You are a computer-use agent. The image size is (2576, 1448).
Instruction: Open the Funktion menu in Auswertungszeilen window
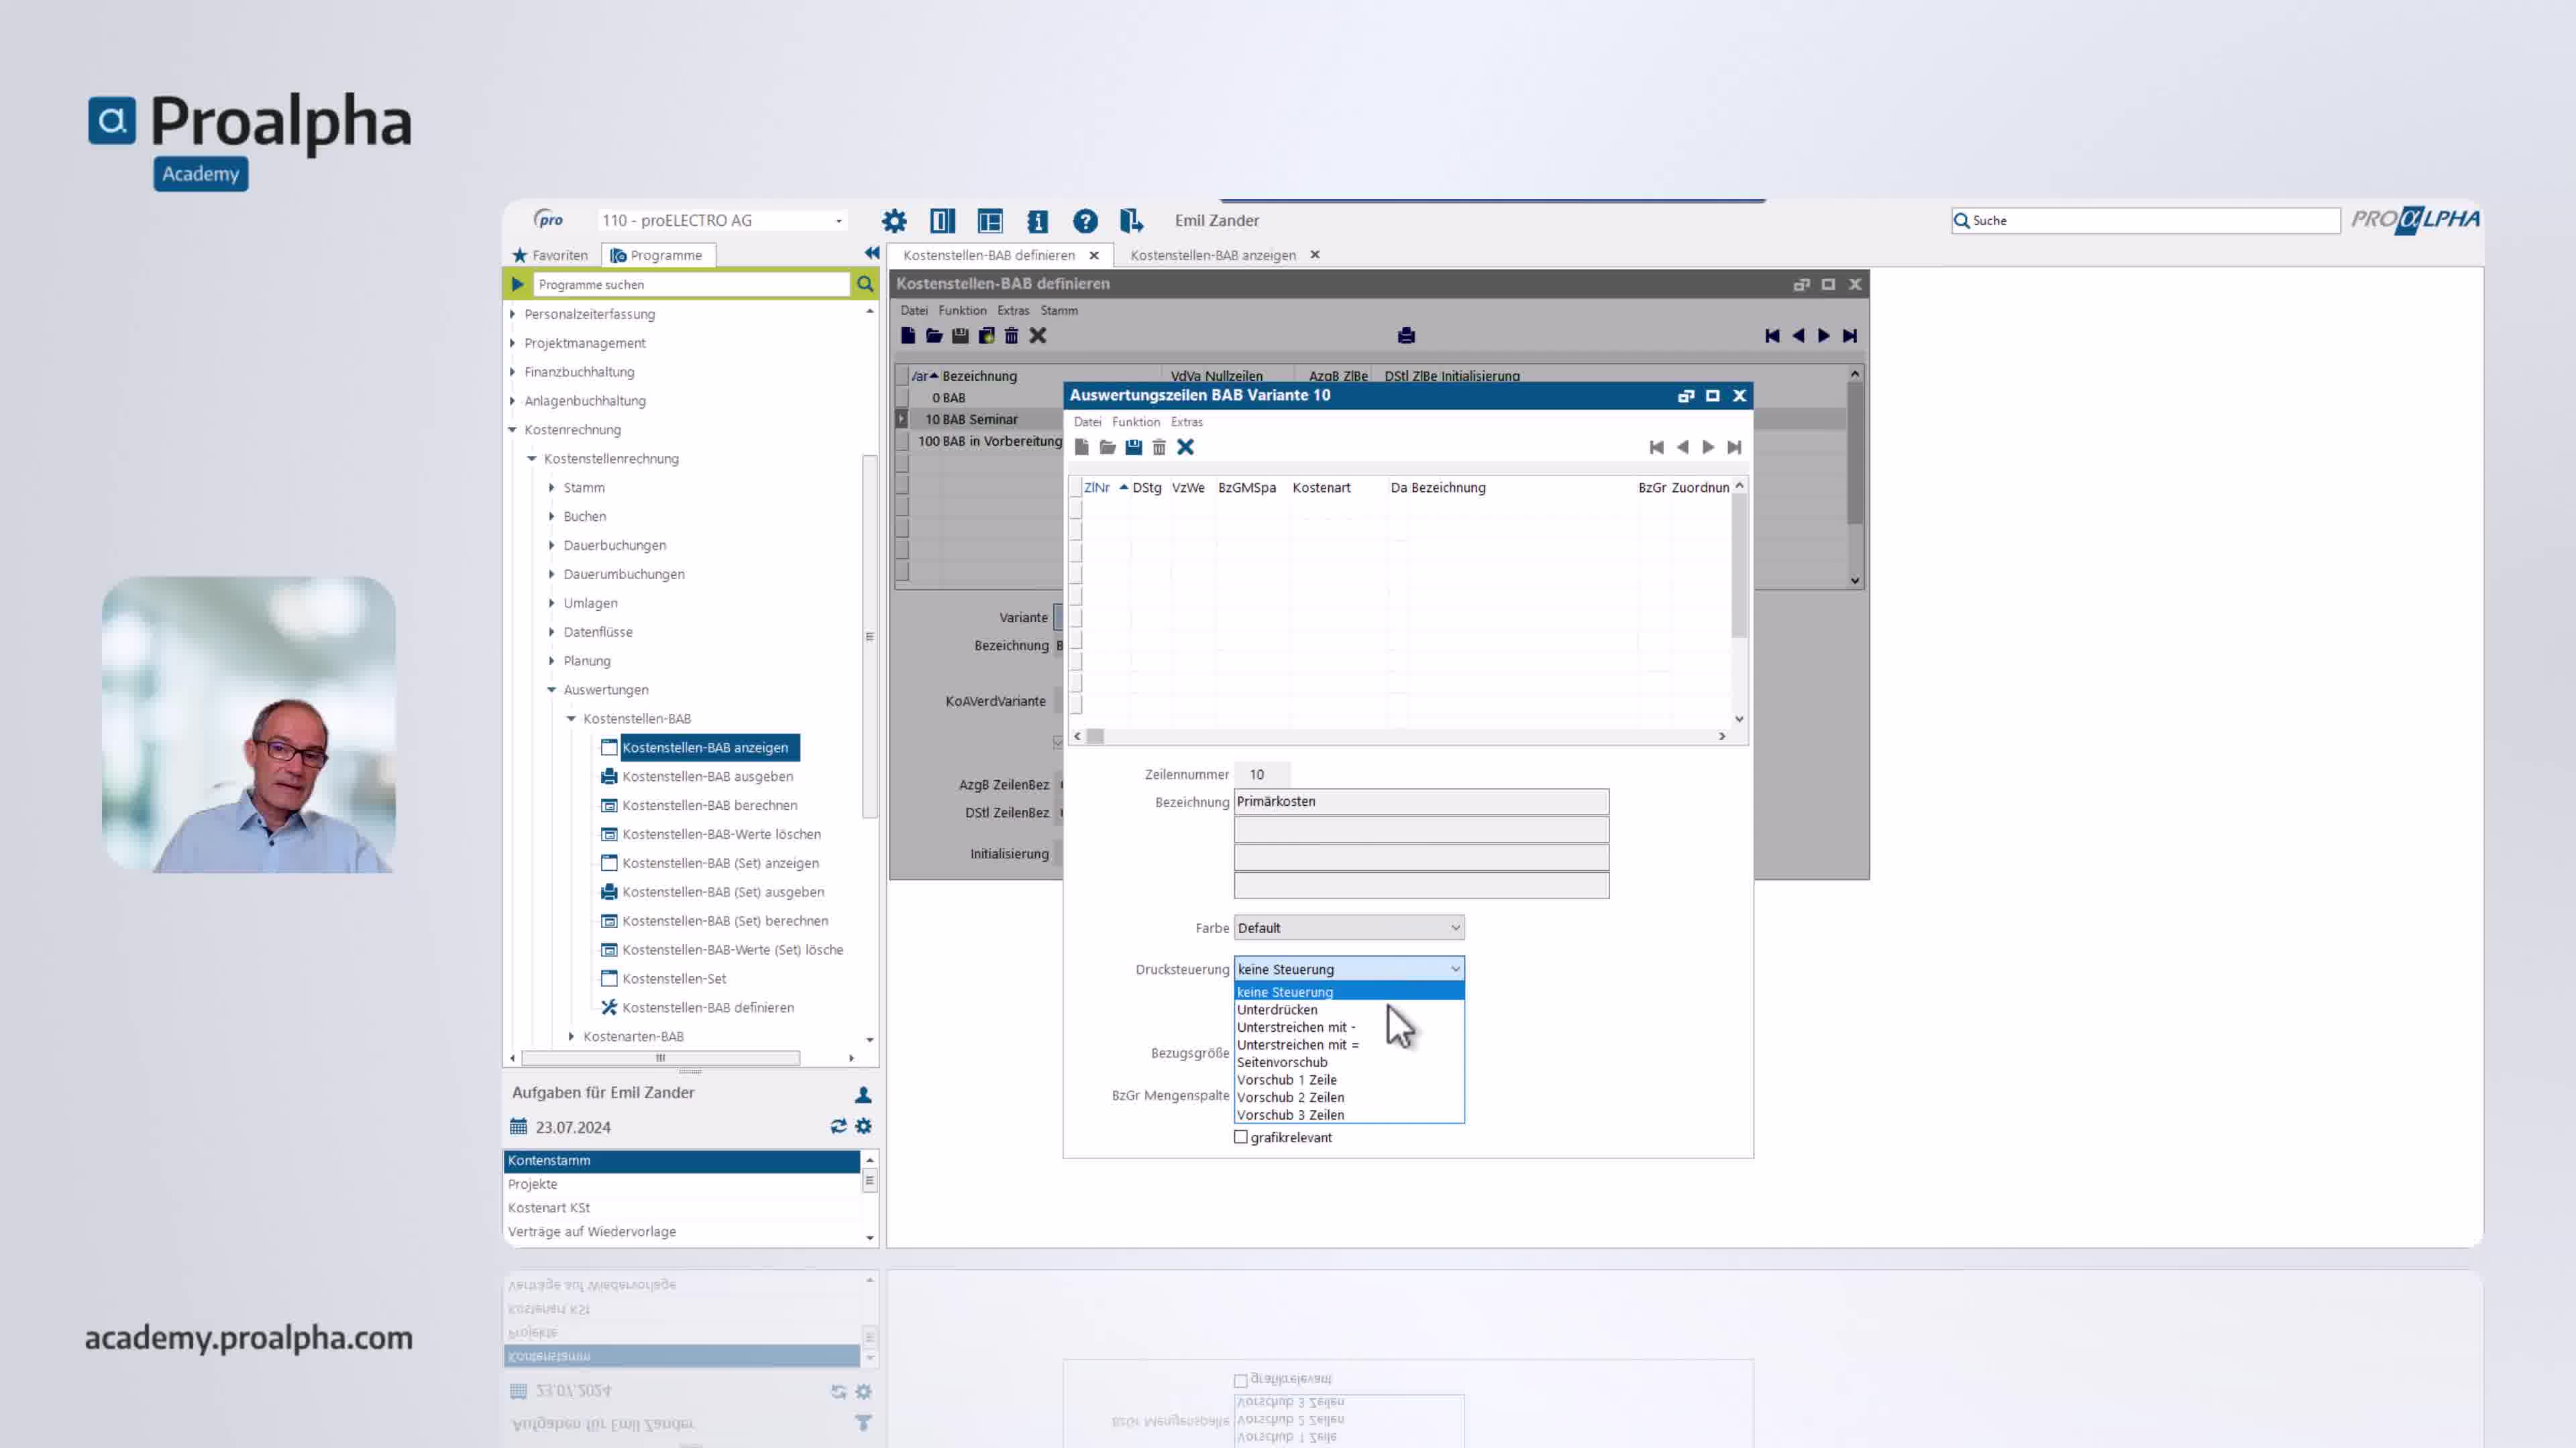pos(1135,422)
